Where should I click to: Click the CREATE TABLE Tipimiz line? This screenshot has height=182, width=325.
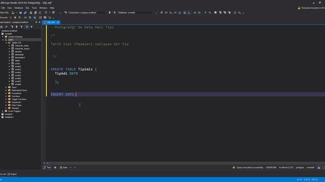coord(74,69)
